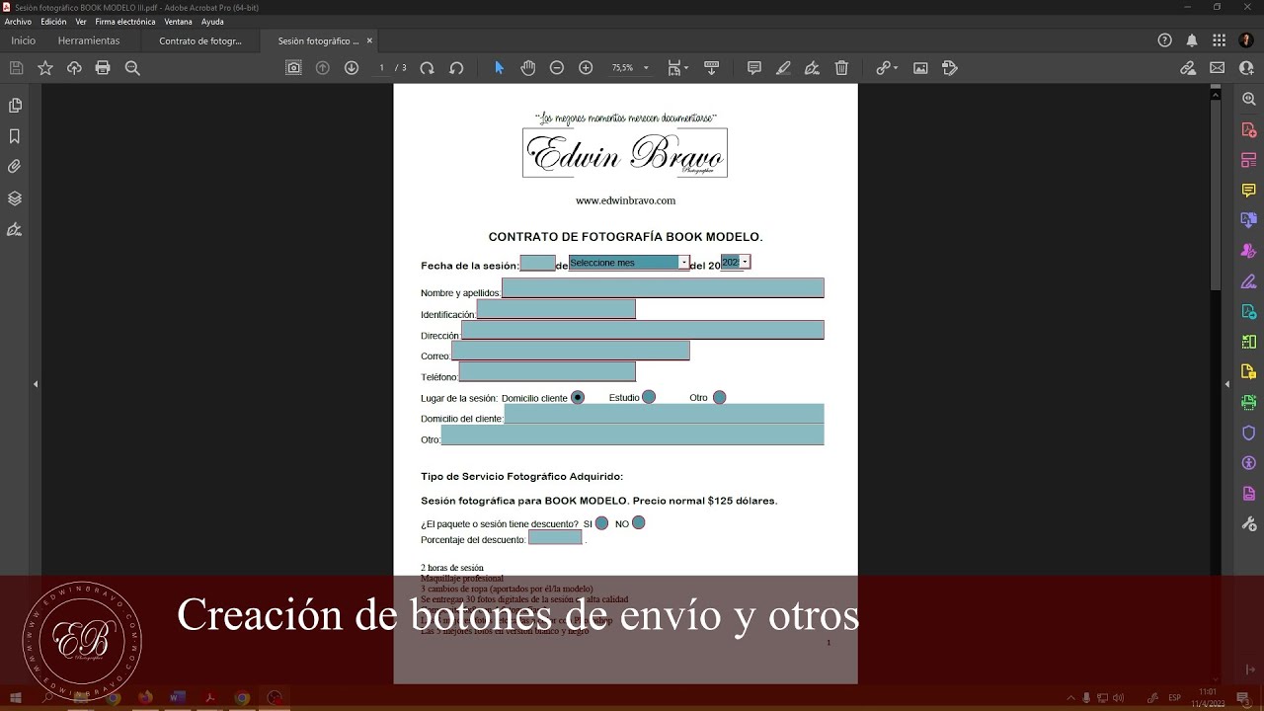Expand left navigation pane arrow
Screen dimensions: 1264x711
pos(36,384)
